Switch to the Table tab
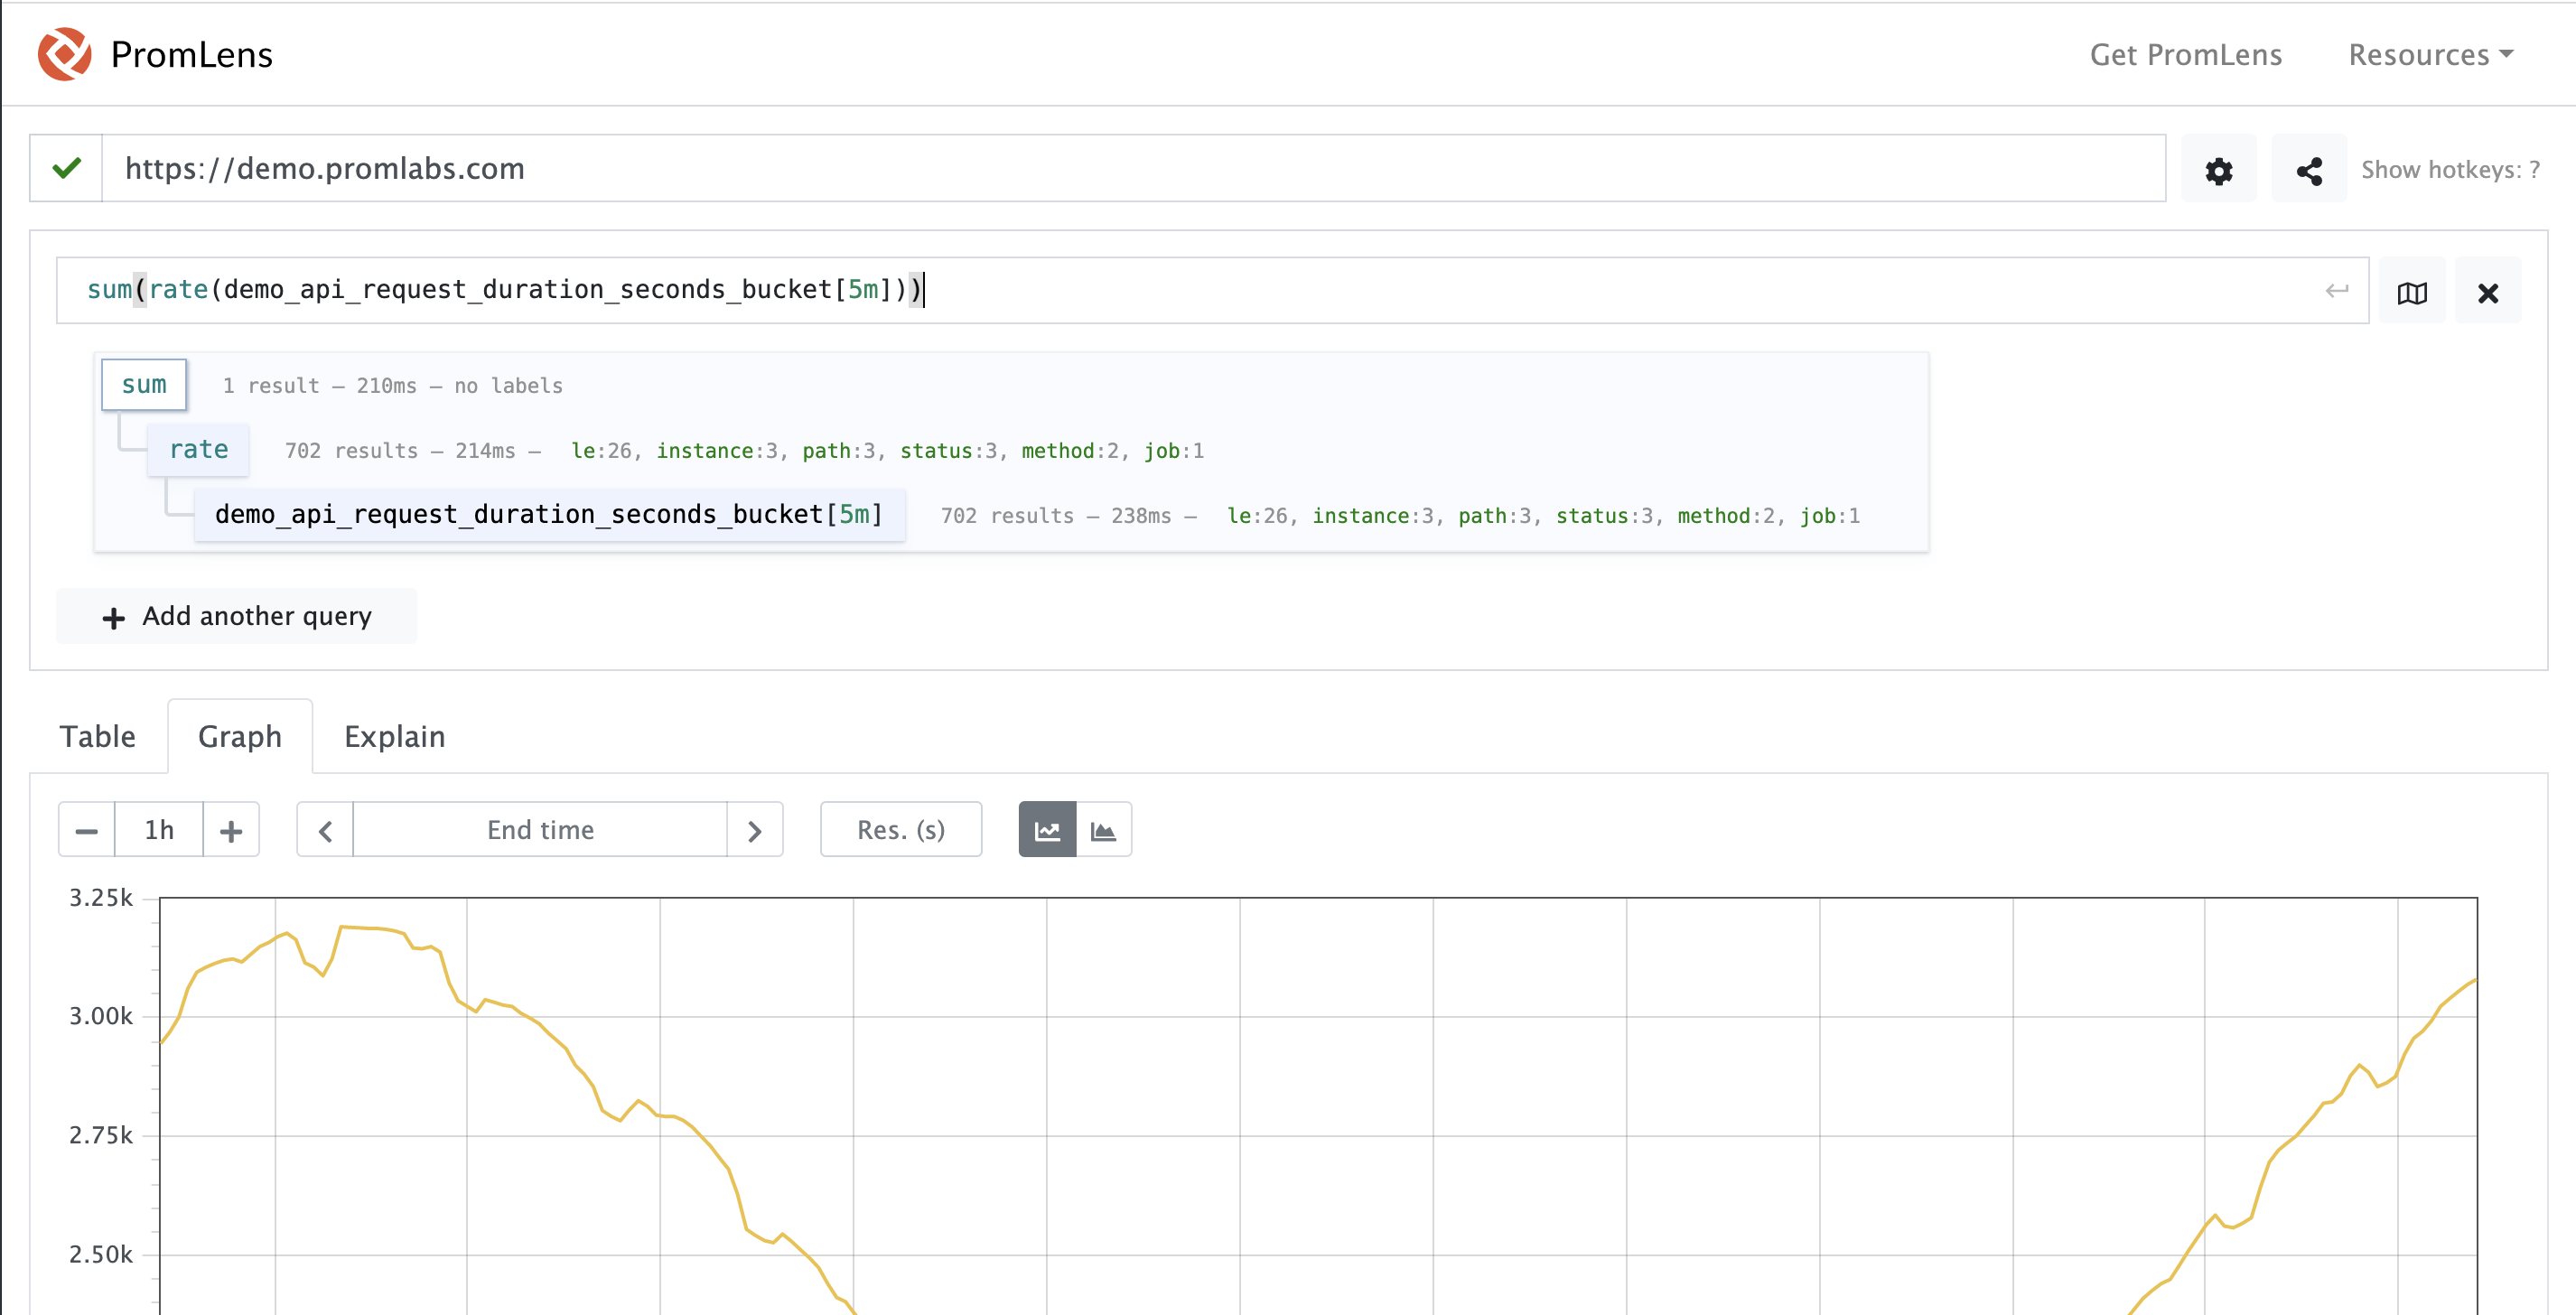The image size is (2576, 1315). pyautogui.click(x=97, y=736)
